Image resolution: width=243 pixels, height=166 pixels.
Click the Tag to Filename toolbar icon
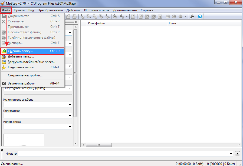click(83, 16)
